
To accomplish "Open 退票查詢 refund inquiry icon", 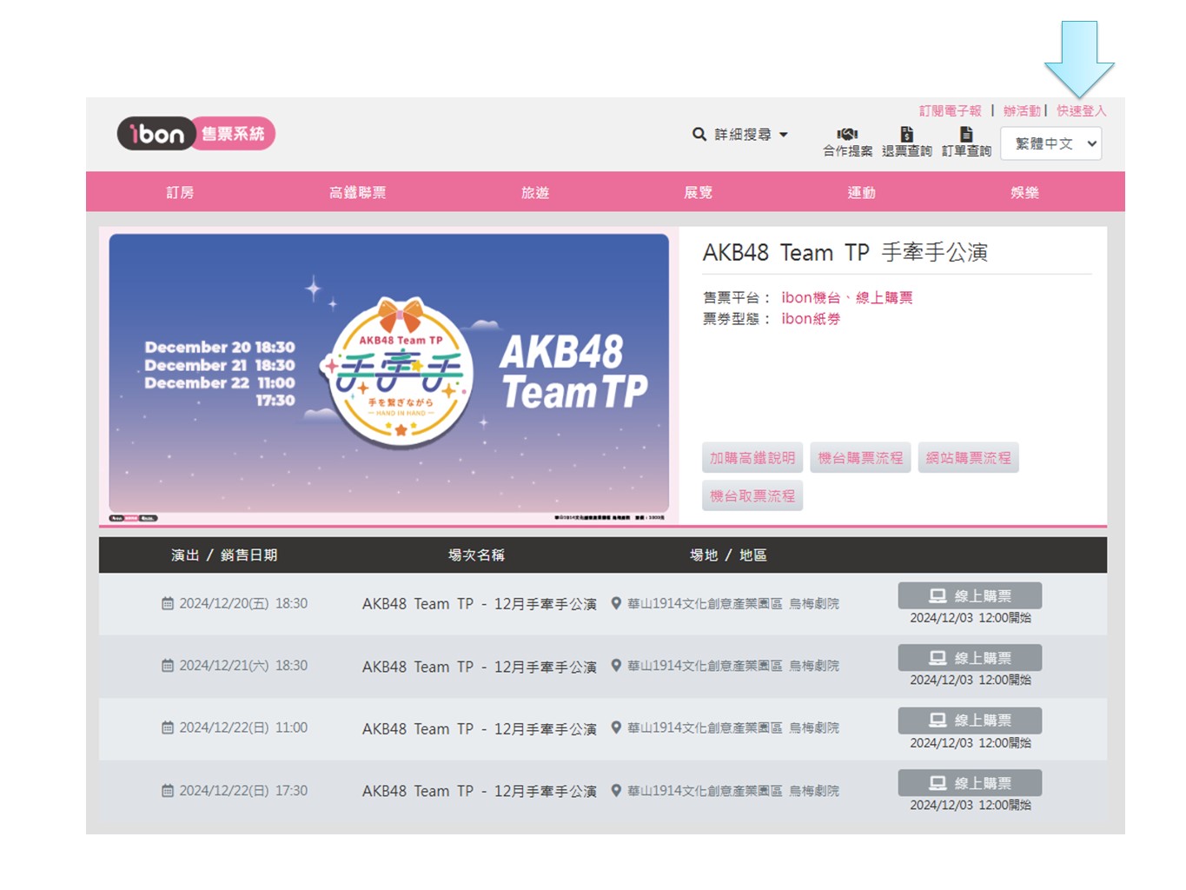I will [x=906, y=135].
